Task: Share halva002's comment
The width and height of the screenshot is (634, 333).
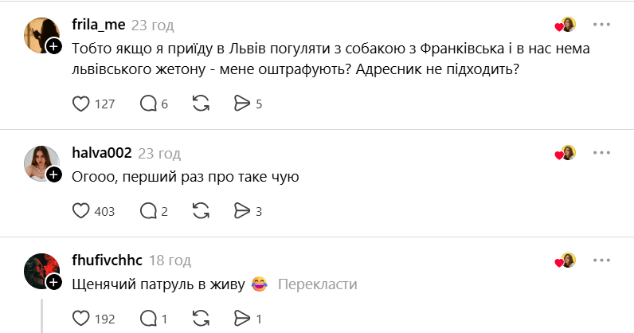Action: pyautogui.click(x=243, y=211)
